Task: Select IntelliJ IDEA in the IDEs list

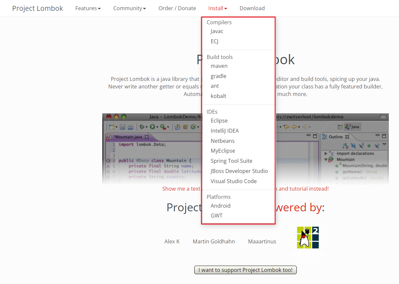Action: coord(225,131)
